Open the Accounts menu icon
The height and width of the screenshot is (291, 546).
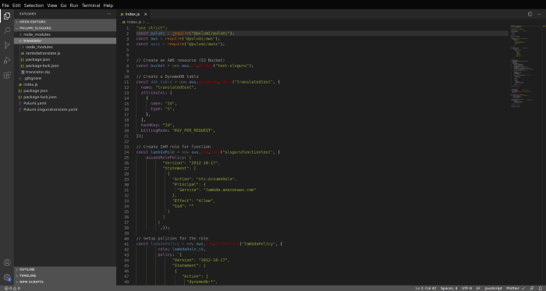(6, 263)
